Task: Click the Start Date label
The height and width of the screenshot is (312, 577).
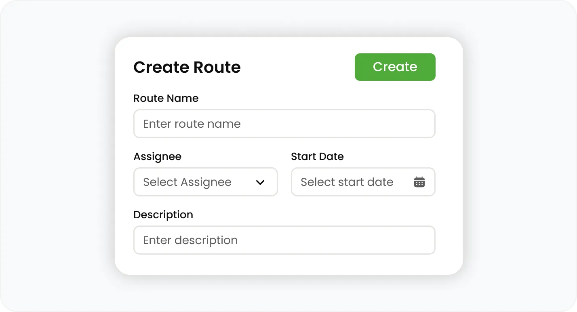Action: click(317, 156)
